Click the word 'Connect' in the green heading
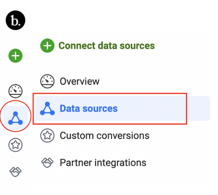The height and width of the screenshot is (195, 218). [77, 45]
